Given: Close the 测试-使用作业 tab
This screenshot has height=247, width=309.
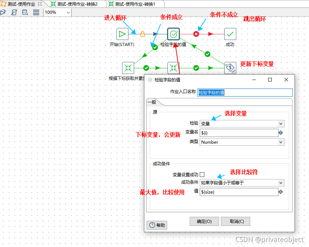Looking at the screenshot, I should [x=40, y=4].
